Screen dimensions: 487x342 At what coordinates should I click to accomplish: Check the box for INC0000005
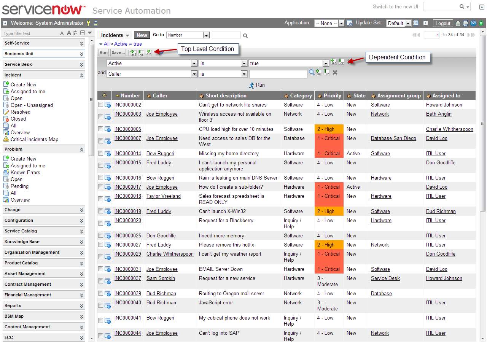coord(100,129)
